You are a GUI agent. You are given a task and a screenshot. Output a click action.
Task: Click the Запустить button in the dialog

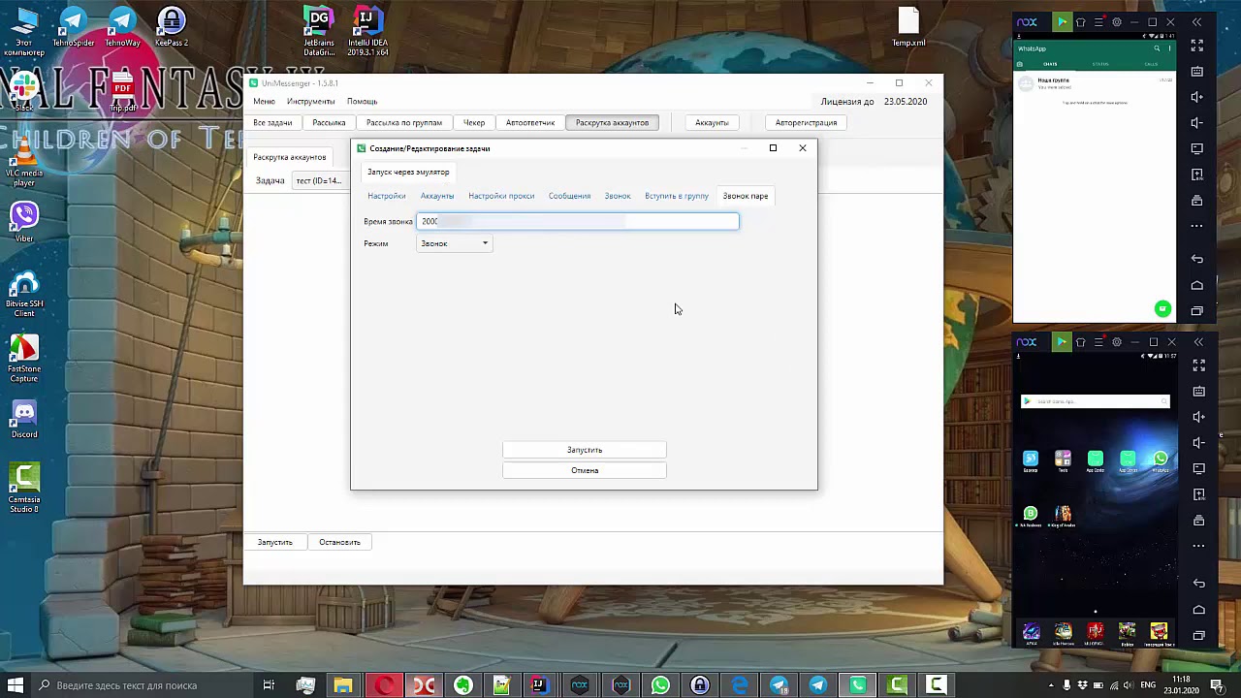[x=585, y=450]
